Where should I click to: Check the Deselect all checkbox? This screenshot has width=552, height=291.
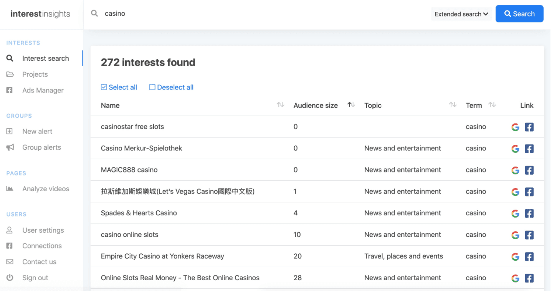click(152, 87)
